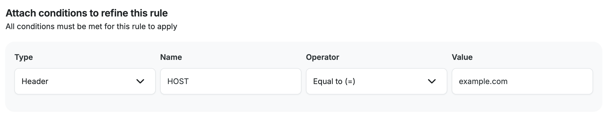The width and height of the screenshot is (608, 117).
Task: Open the Operator dropdown showing Equal to
Action: tap(376, 81)
